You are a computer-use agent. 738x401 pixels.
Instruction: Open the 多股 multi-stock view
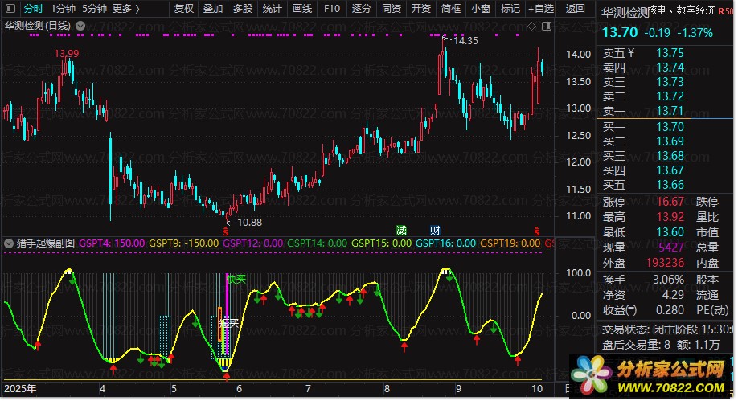click(243, 9)
